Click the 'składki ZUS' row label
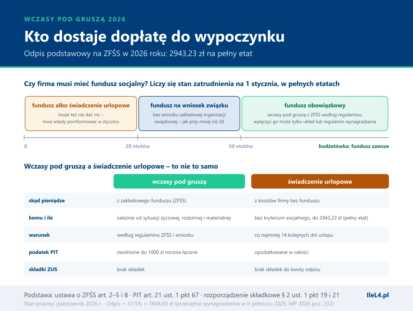The height and width of the screenshot is (311, 413). tap(43, 269)
